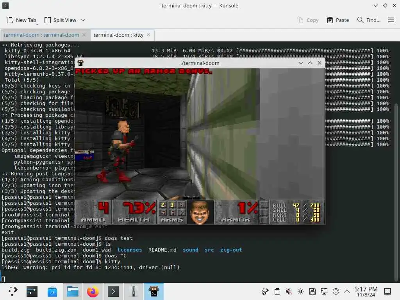400x300 pixels.
Task: Click 'README.md' in the ls output
Action: point(162,250)
